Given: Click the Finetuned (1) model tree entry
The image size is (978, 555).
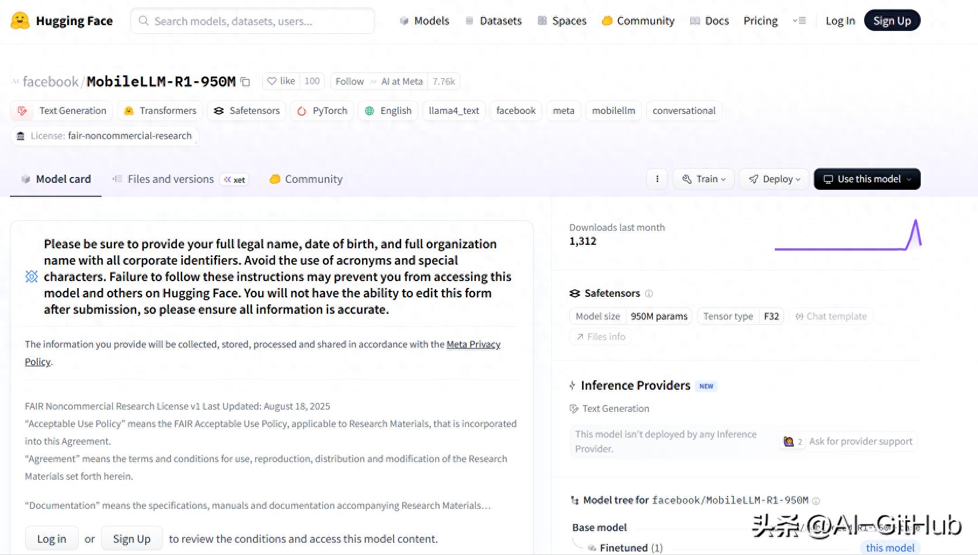Looking at the screenshot, I should tap(631, 548).
